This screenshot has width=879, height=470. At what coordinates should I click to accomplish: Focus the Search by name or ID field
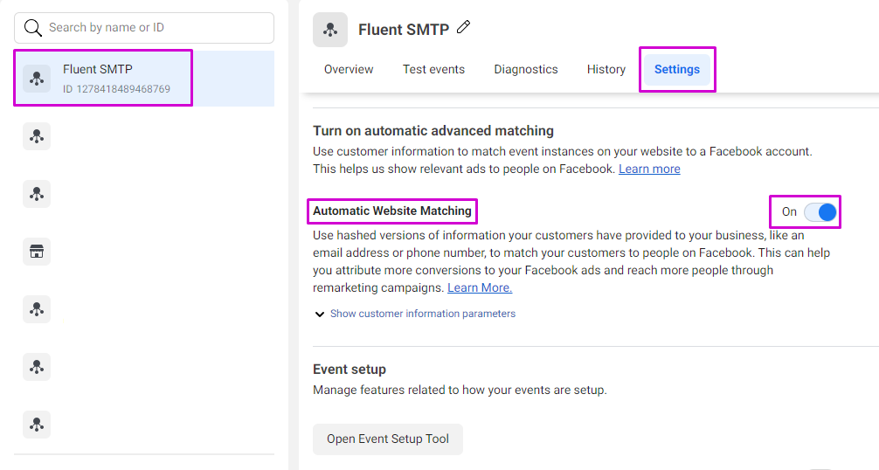144,28
